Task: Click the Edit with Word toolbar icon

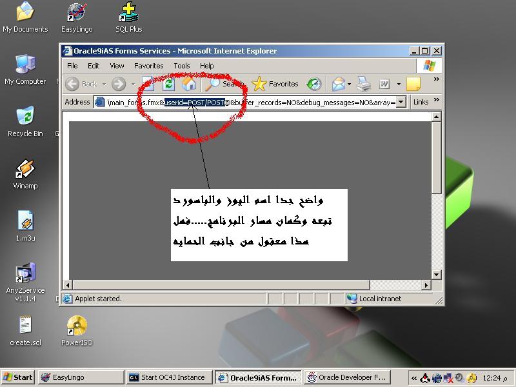Action: click(x=384, y=84)
